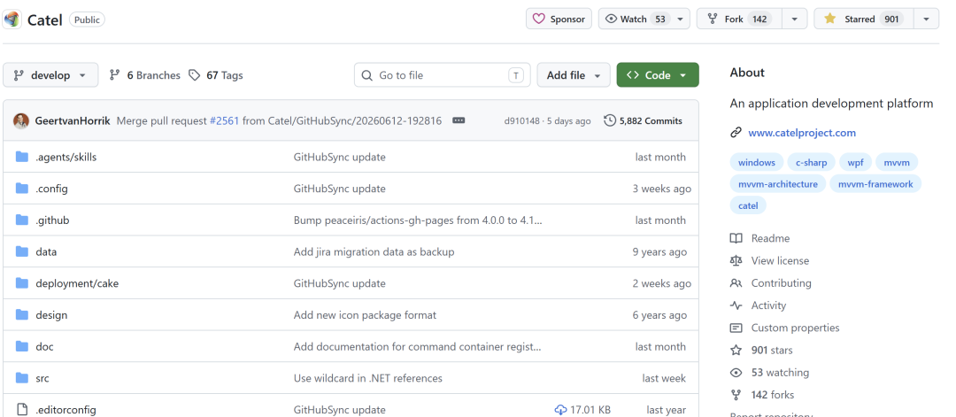Image resolution: width=956 pixels, height=417 pixels.
Task: Click the Sponsor button
Action: tap(559, 19)
